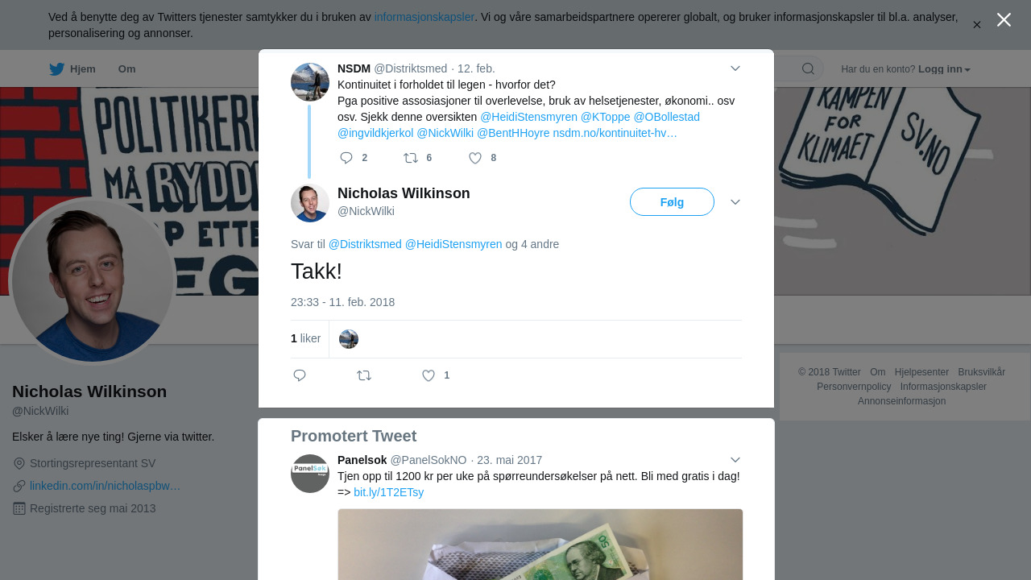The width and height of the screenshot is (1031, 580).
Task: Open the Logg inn dropdown
Action: point(944,69)
